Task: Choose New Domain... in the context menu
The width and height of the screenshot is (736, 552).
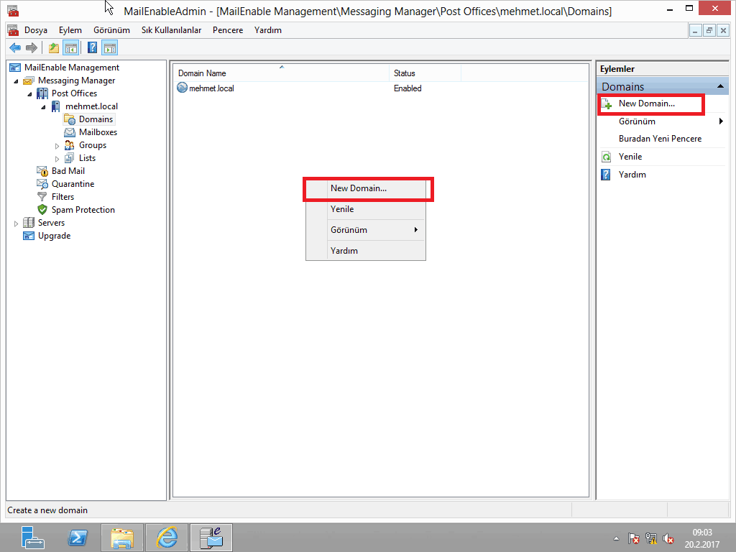Action: pyautogui.click(x=359, y=188)
